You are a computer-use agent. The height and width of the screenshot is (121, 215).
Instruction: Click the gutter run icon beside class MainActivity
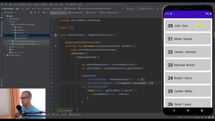[55, 35]
